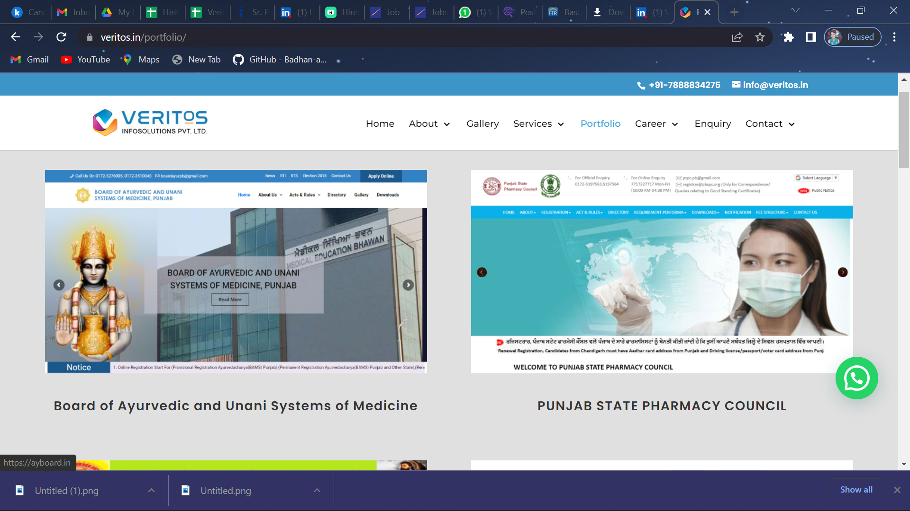Viewport: 910px width, 511px height.
Task: Click Board of Ayurvedic and Unani Systems title
Action: point(236,406)
